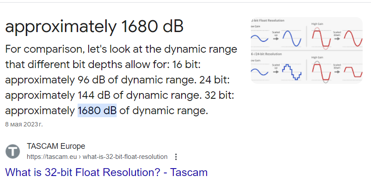The height and width of the screenshot is (187, 371).
Task: Click the blue stair-stepped waveform in thumbnail
Action: (291, 72)
